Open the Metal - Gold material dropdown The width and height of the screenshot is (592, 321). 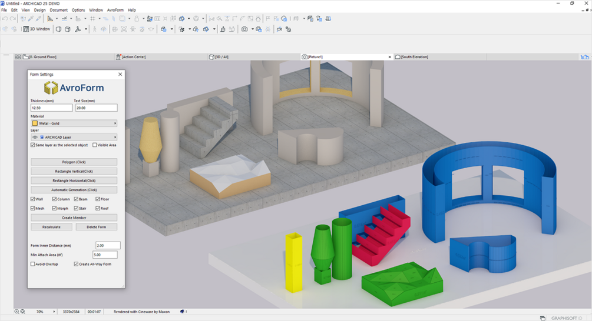click(x=74, y=123)
